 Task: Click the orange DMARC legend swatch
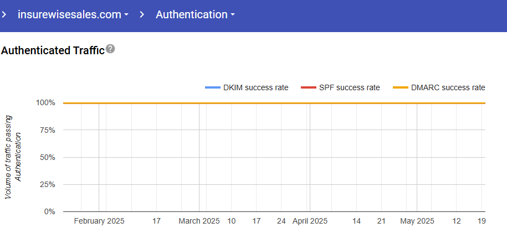click(x=400, y=87)
